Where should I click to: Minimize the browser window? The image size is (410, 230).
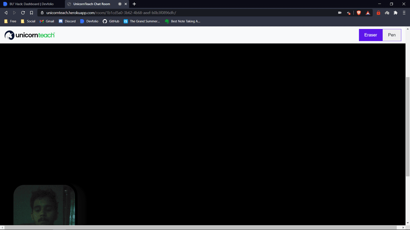379,4
